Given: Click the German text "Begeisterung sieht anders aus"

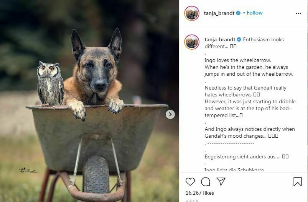Looking at the screenshot, I should [242, 156].
